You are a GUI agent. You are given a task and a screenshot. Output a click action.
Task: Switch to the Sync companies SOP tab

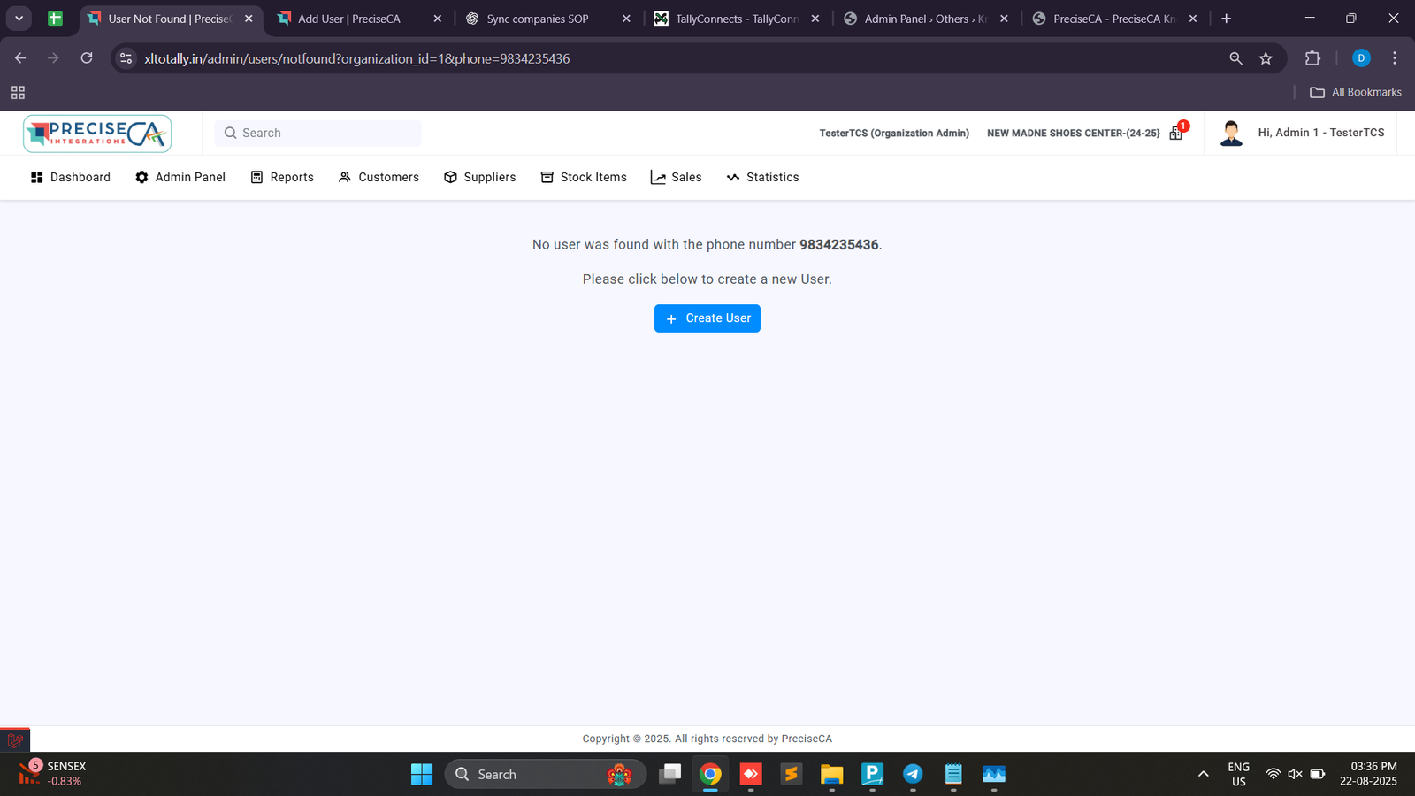click(x=537, y=19)
